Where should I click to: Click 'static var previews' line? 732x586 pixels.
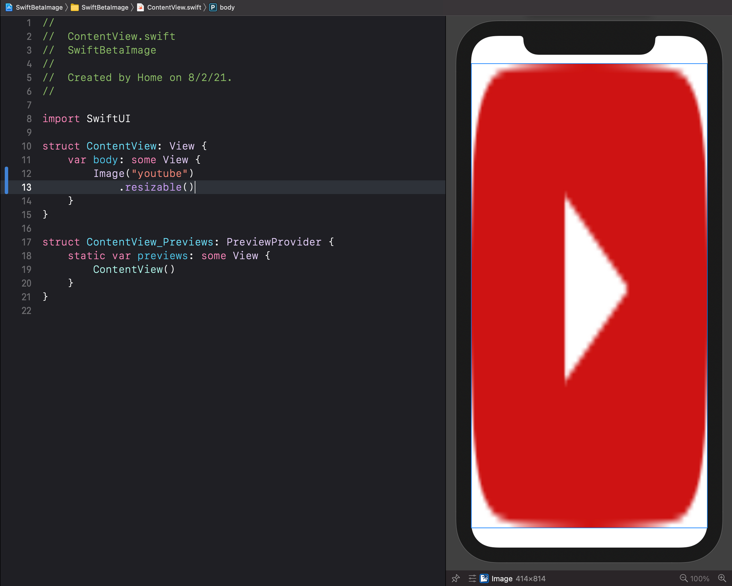pyautogui.click(x=169, y=256)
